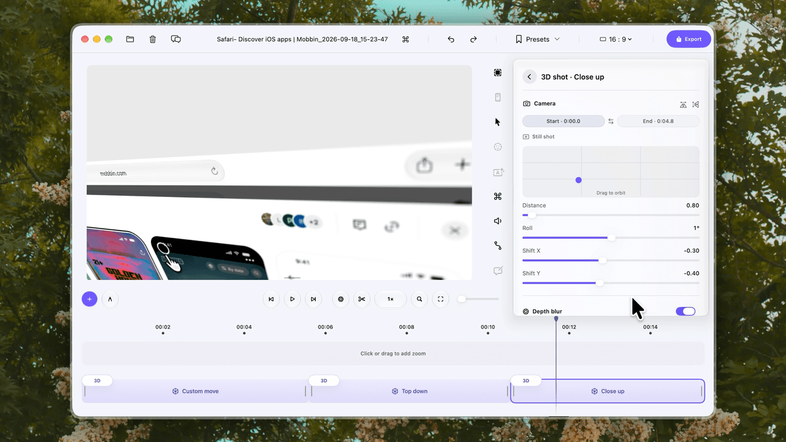Click the project title text
This screenshot has width=786, height=442.
coord(302,39)
